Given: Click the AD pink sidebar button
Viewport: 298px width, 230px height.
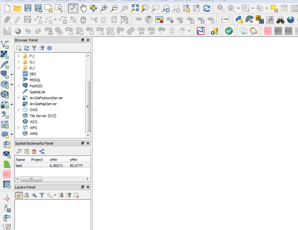Looking at the screenshot, I should coord(7,174).
